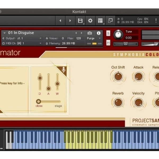Click the output routing icon
The image size is (159, 159).
click(x=3, y=38)
